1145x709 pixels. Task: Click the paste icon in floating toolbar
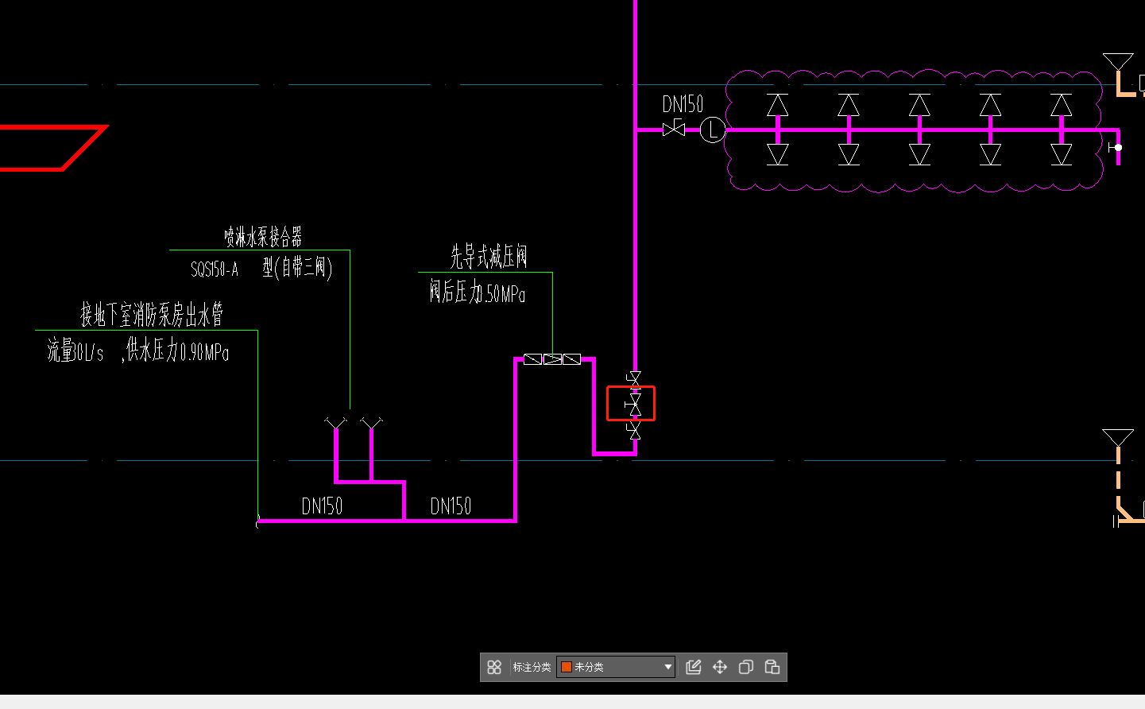(772, 667)
